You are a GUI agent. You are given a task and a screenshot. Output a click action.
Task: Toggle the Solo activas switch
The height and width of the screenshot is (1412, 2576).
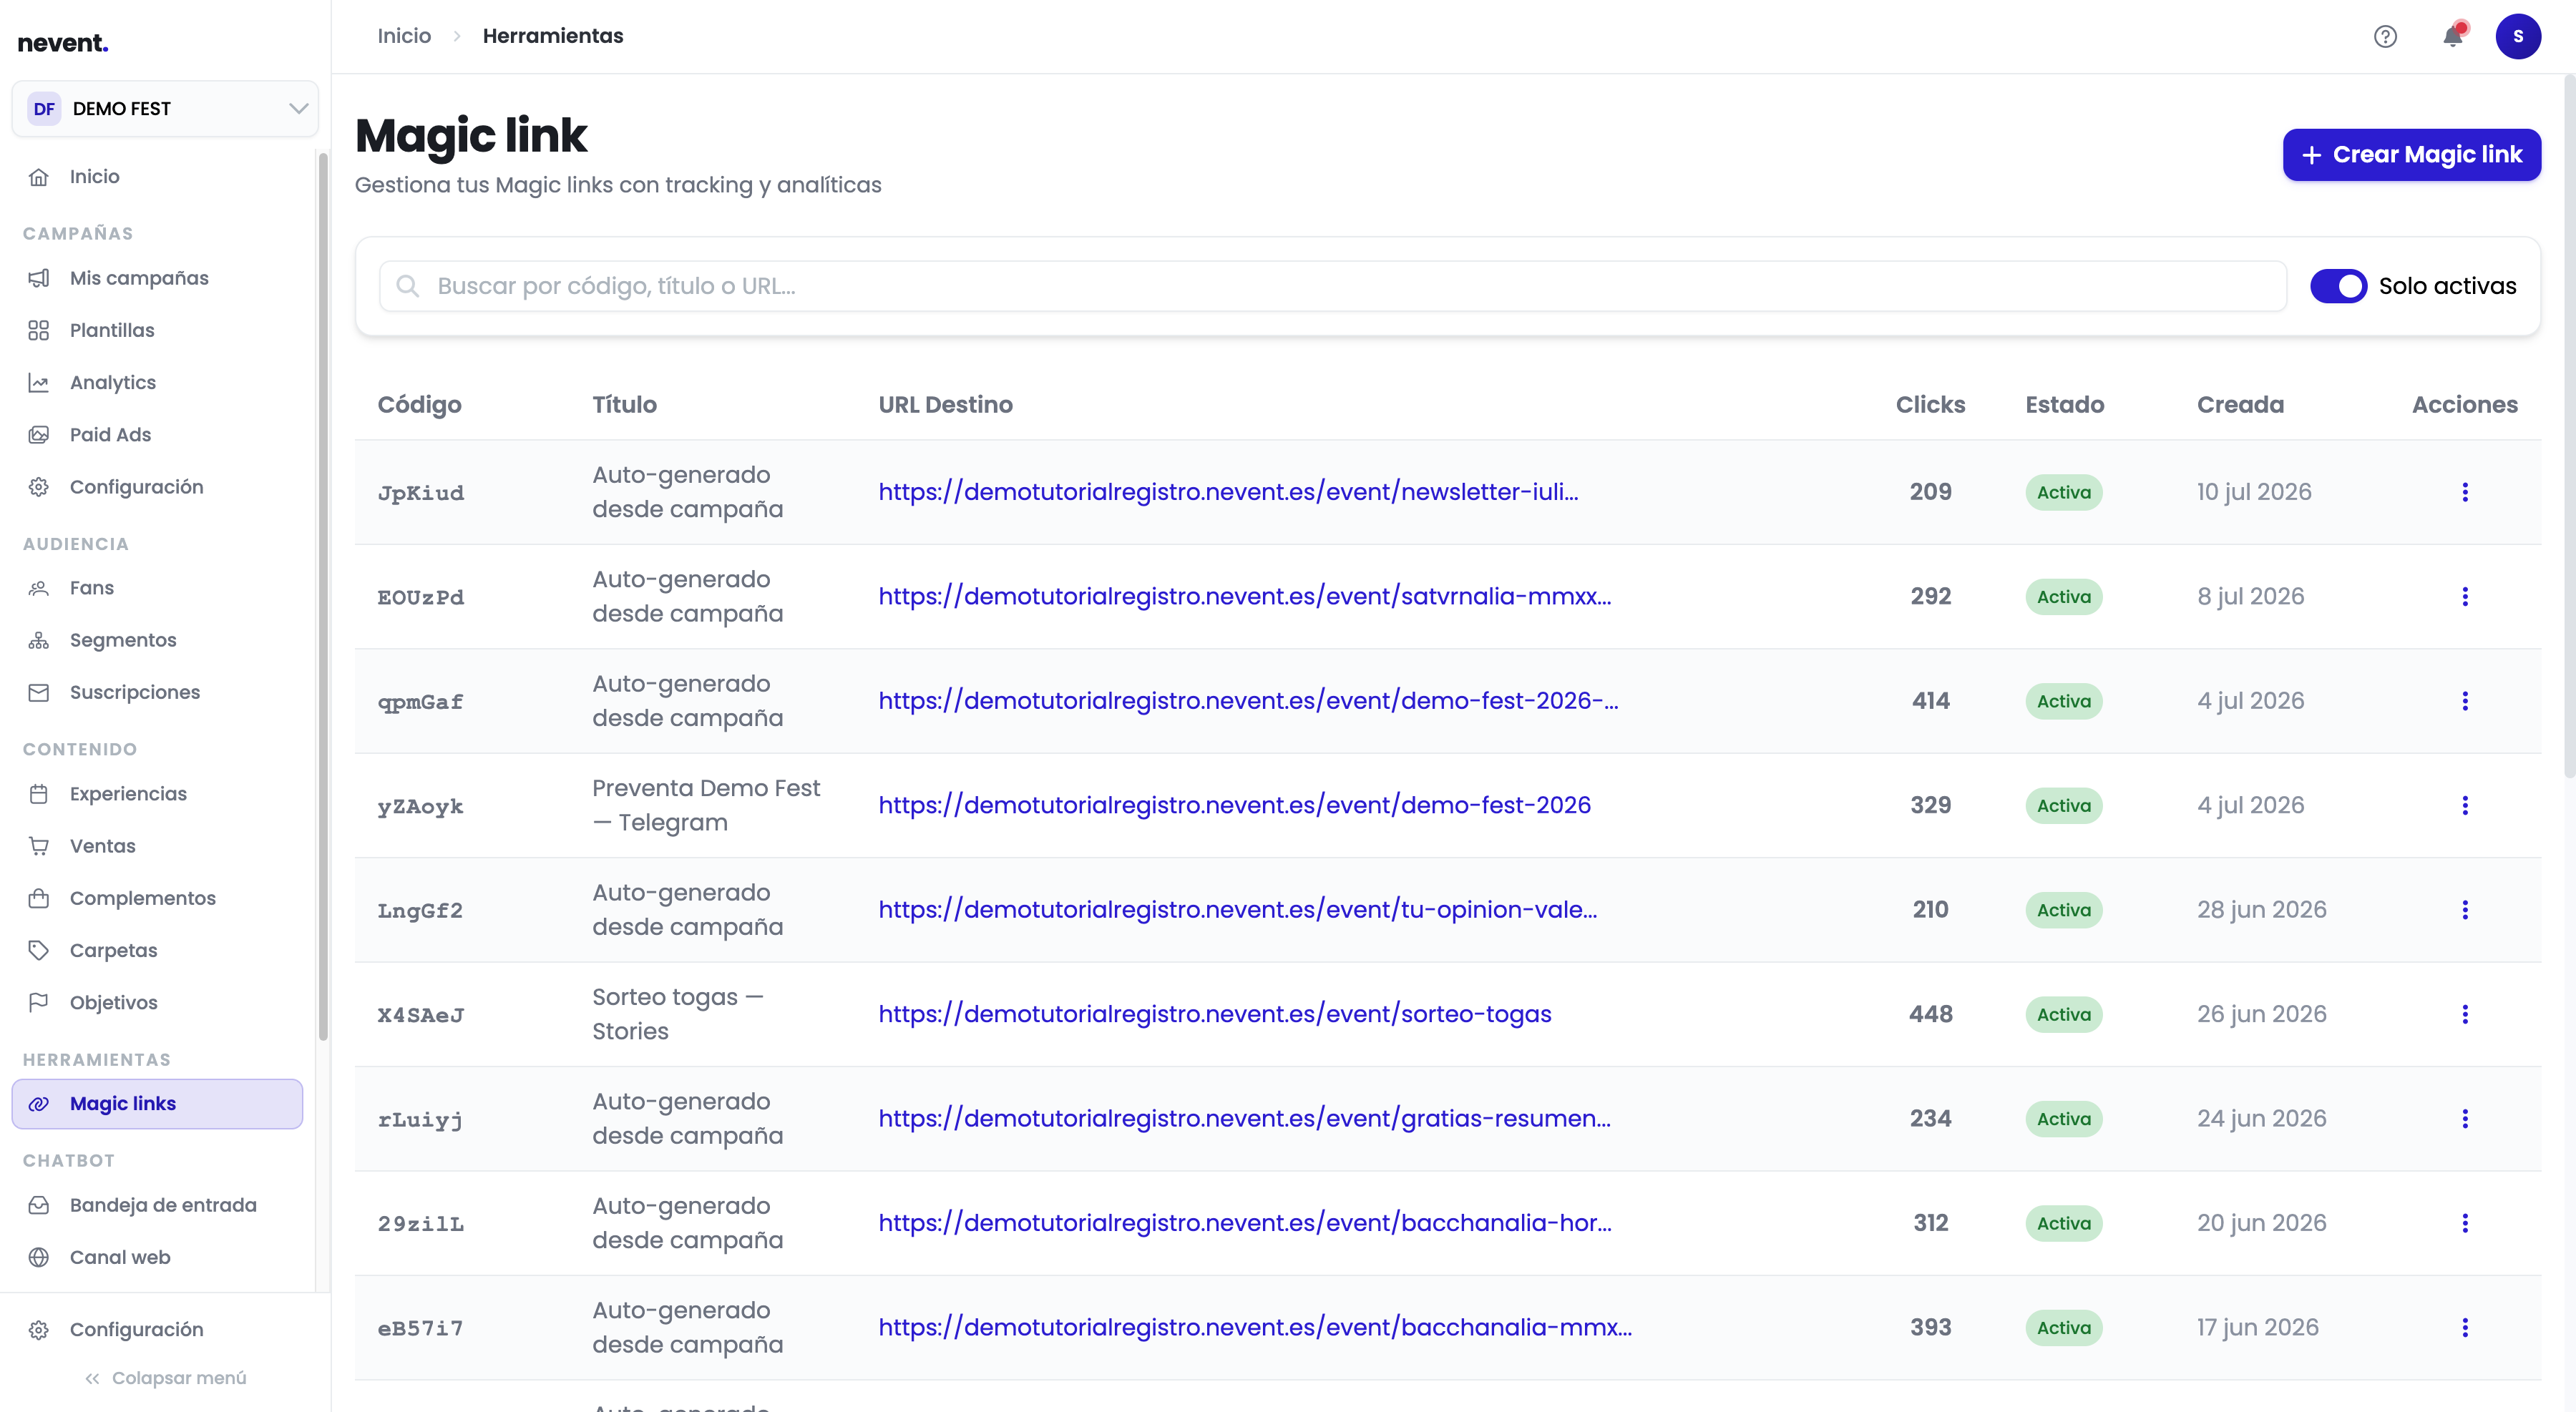pos(2338,287)
